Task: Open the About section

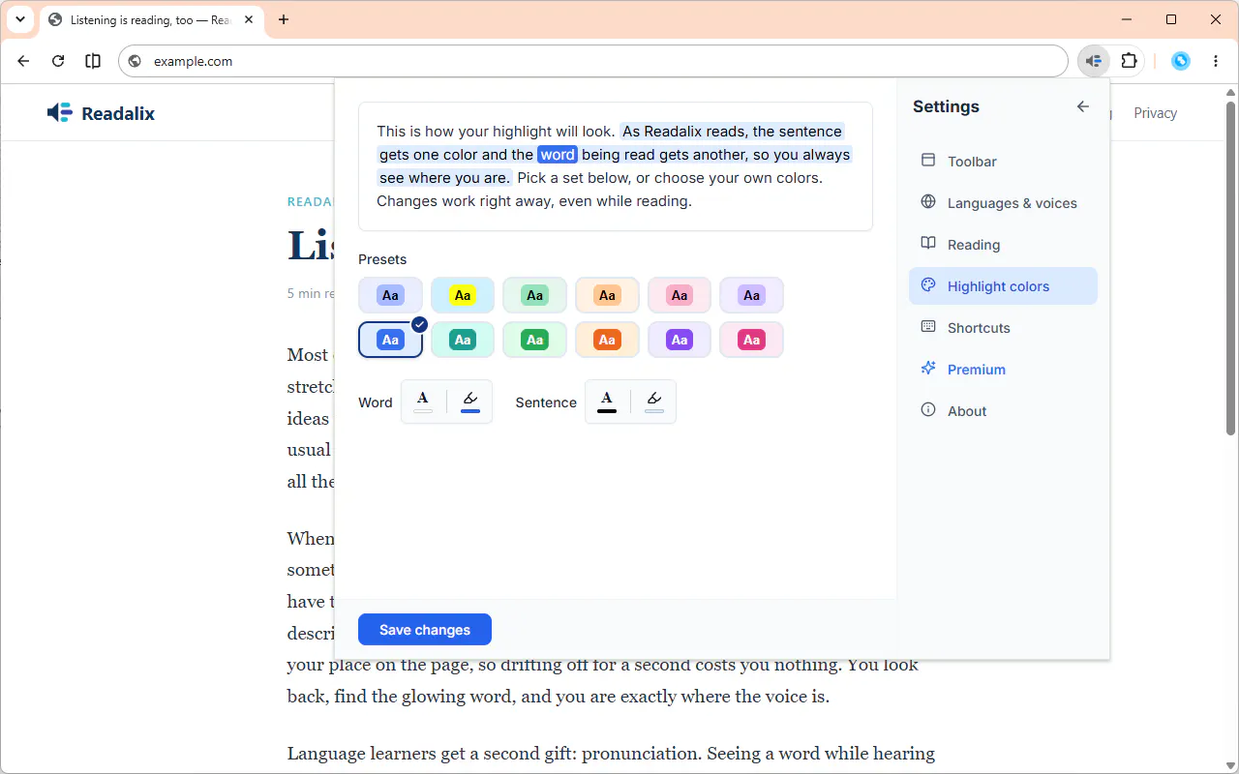Action: pos(1003,411)
